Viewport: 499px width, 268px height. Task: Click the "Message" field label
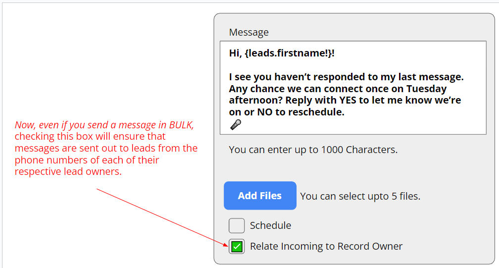249,33
